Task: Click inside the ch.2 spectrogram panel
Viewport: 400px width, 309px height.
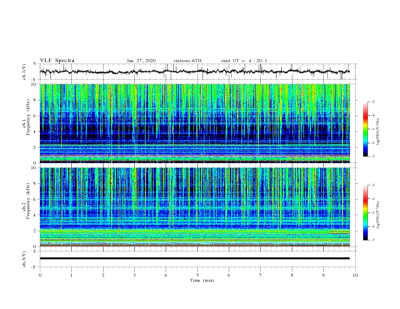Action: pos(195,207)
